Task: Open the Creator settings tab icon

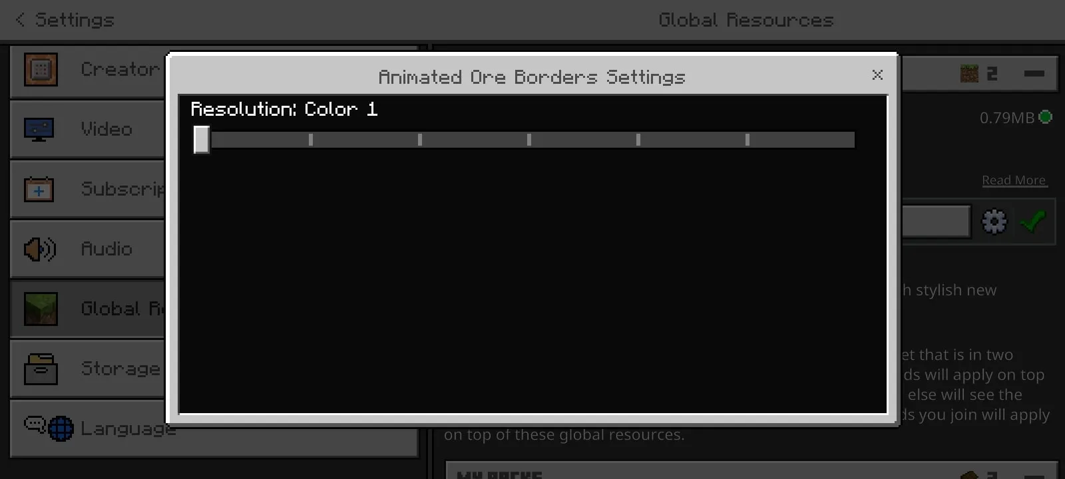Action: (41, 69)
